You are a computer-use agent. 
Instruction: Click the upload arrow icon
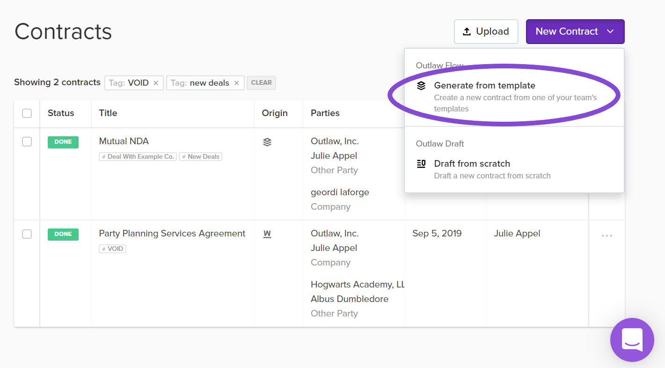467,31
